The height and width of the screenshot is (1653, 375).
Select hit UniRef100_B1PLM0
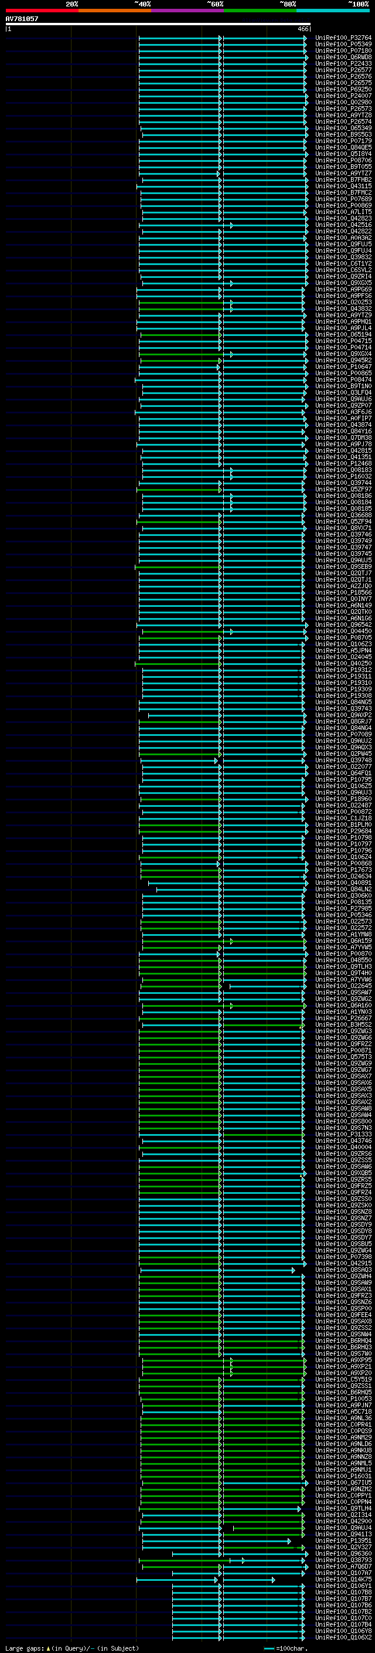coord(343,824)
